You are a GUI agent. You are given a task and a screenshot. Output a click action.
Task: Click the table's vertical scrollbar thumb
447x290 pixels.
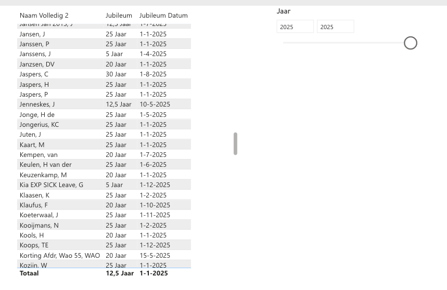tap(235, 143)
